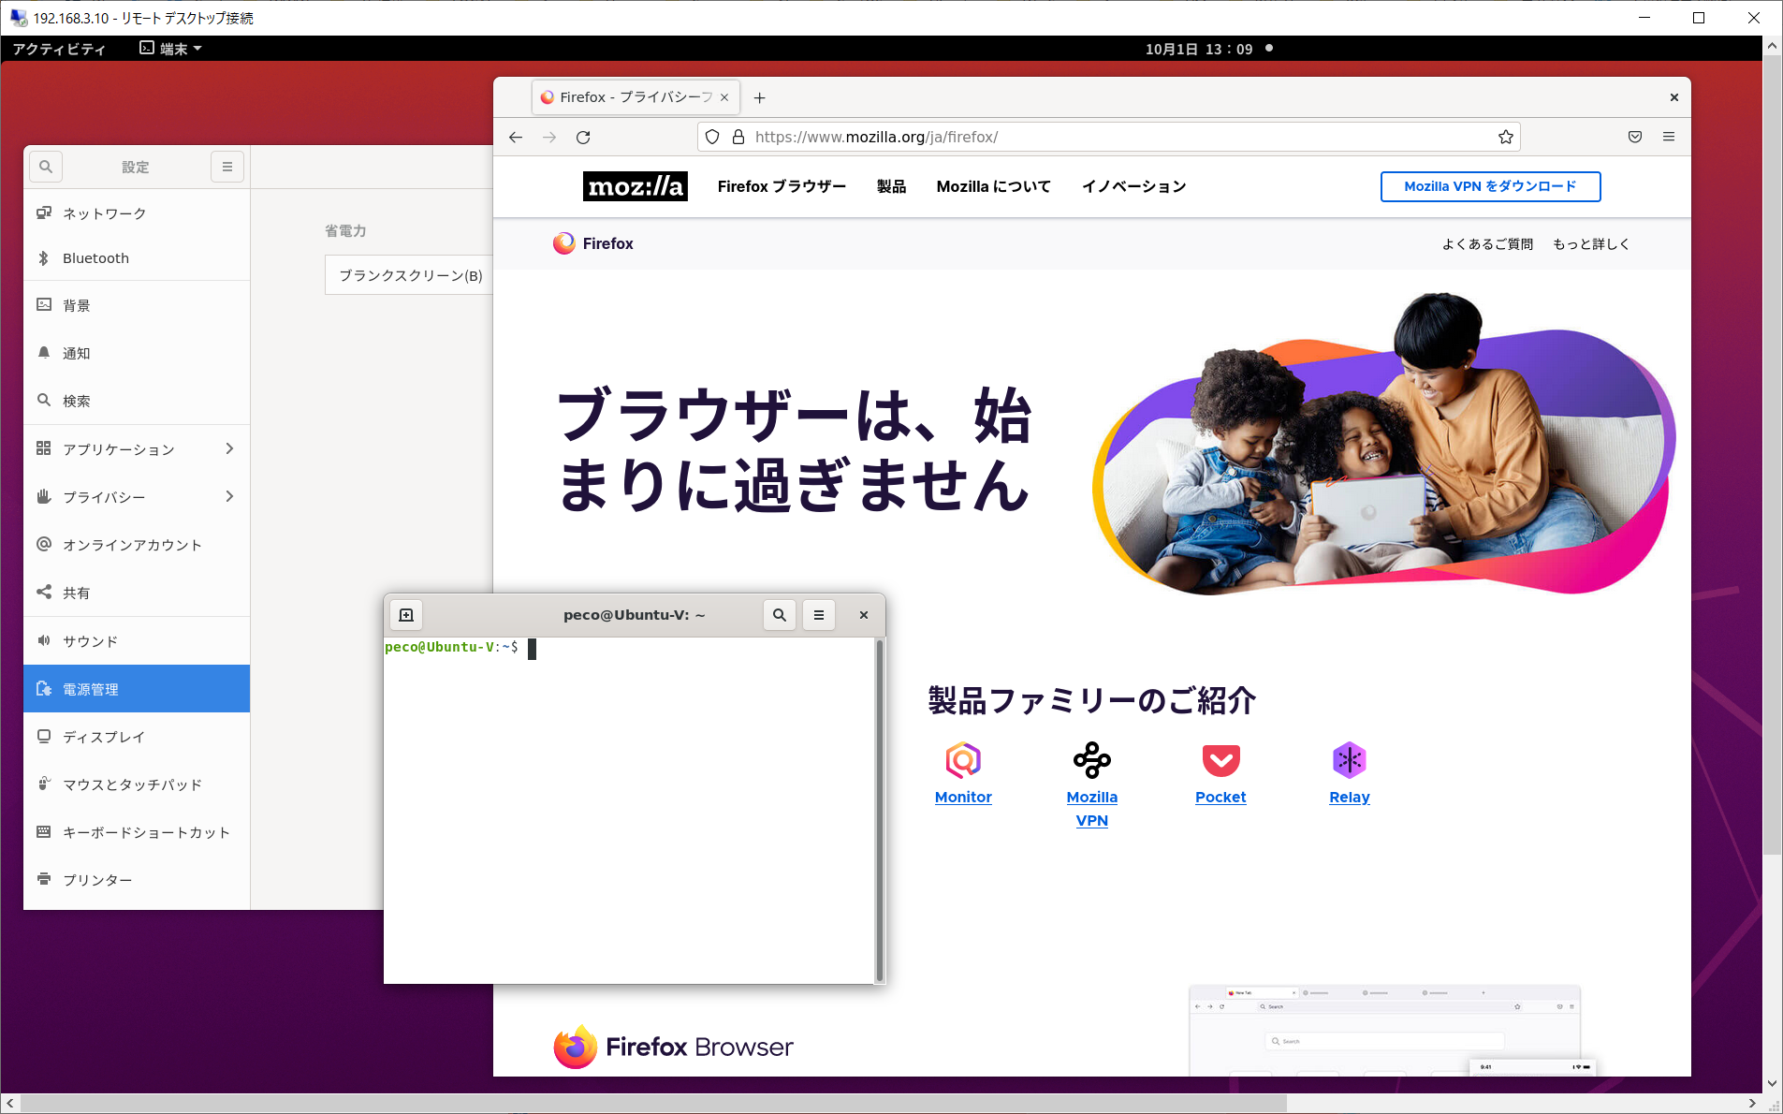
Task: Open the Firefox ブラウザー navigation menu
Action: pyautogui.click(x=782, y=186)
